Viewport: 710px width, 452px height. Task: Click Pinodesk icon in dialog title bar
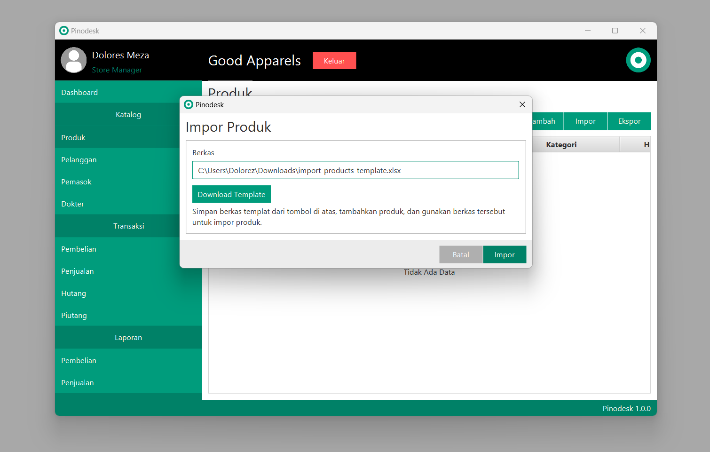click(x=189, y=104)
